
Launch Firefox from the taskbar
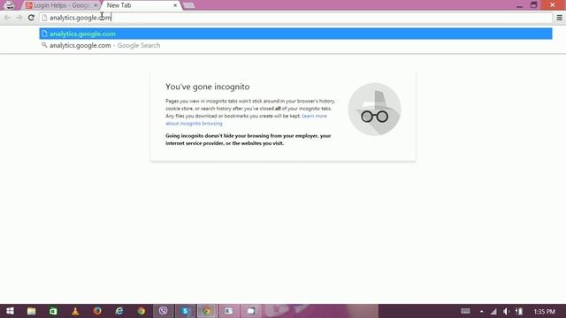pyautogui.click(x=97, y=311)
